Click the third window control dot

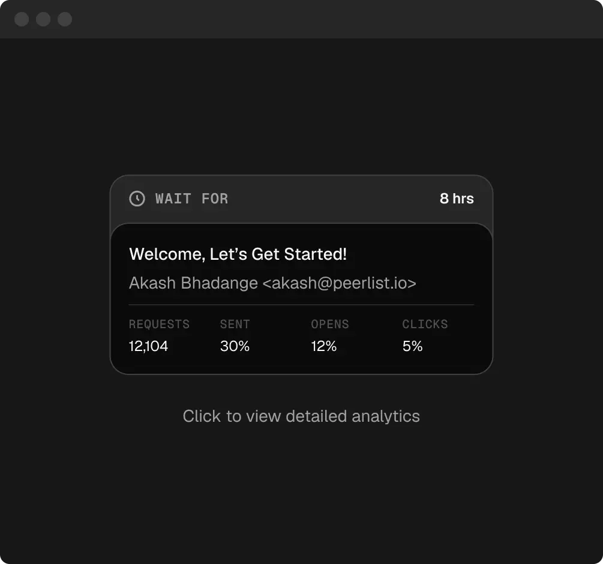coord(65,19)
